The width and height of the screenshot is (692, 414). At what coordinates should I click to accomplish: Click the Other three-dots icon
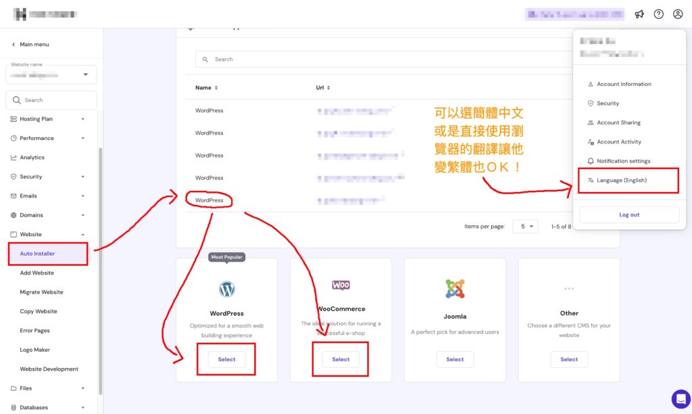(569, 289)
